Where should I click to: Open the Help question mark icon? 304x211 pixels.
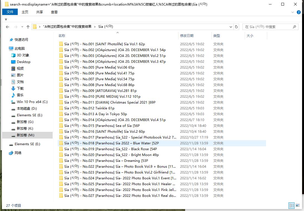pos(299,12)
